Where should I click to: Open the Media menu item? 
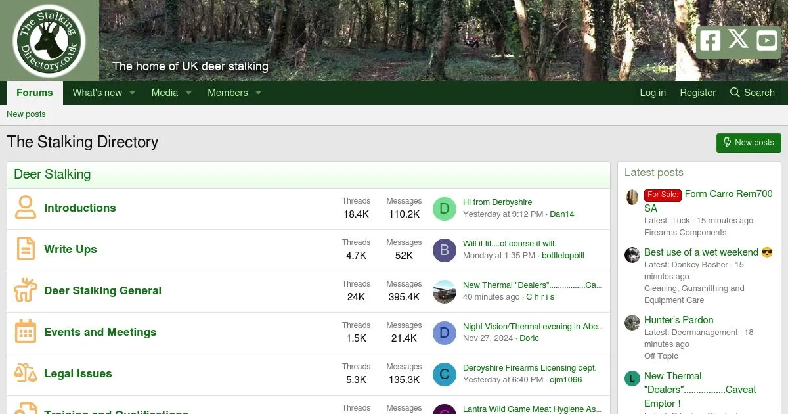point(165,93)
